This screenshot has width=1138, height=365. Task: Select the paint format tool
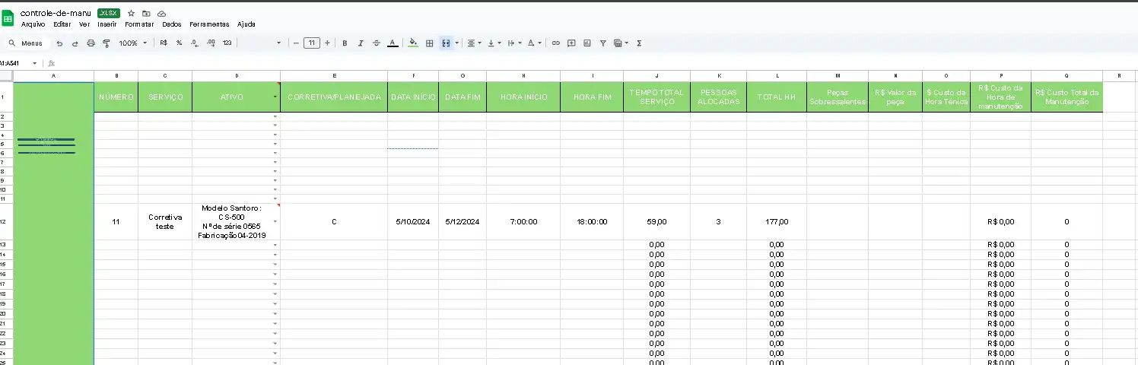106,43
